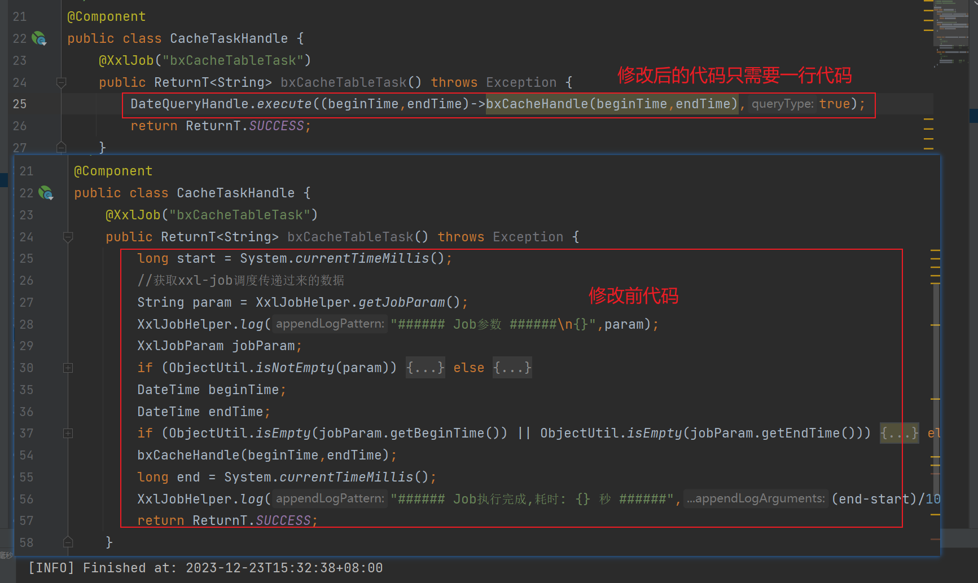Click the highlighted bxCacheHandle(beginTime,endTime) call on line 25

[612, 104]
